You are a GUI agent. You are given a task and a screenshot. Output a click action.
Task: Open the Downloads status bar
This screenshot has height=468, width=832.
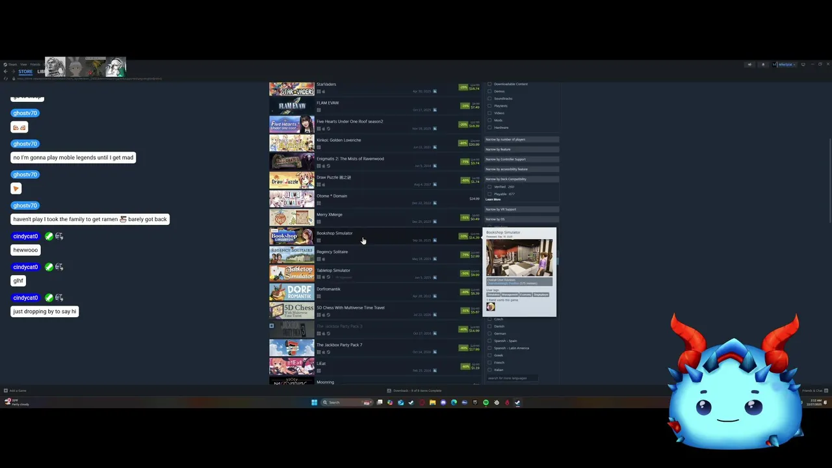click(414, 391)
